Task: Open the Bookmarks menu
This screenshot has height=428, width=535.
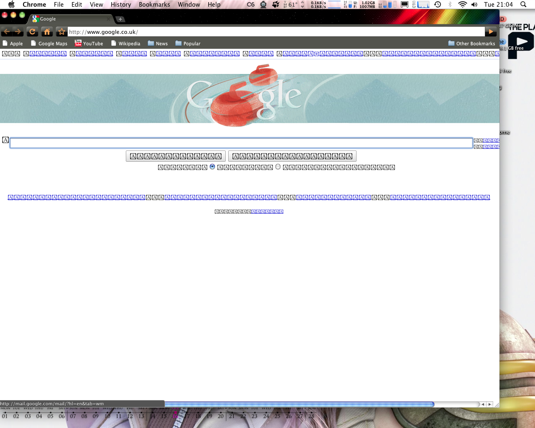Action: coord(155,5)
